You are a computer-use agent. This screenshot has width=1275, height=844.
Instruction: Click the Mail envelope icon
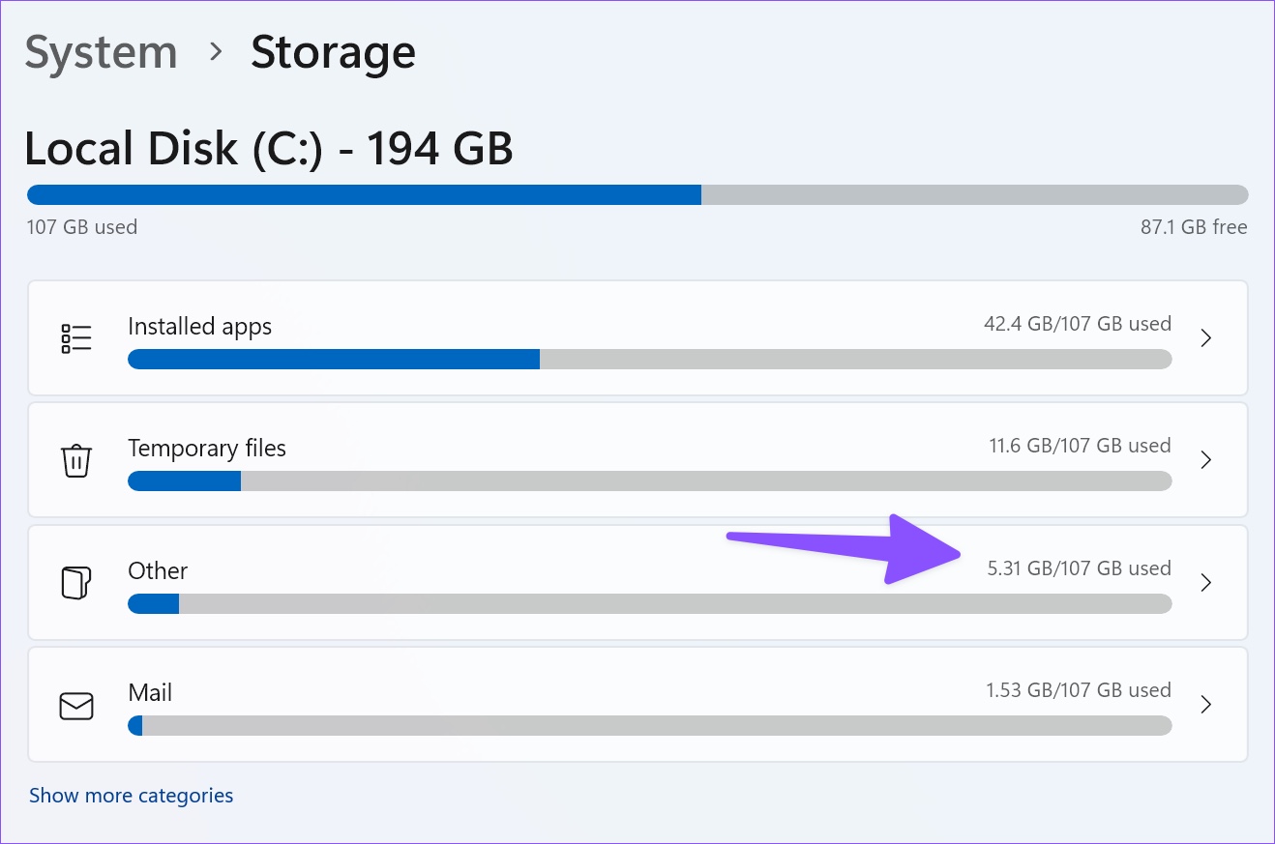coord(76,706)
